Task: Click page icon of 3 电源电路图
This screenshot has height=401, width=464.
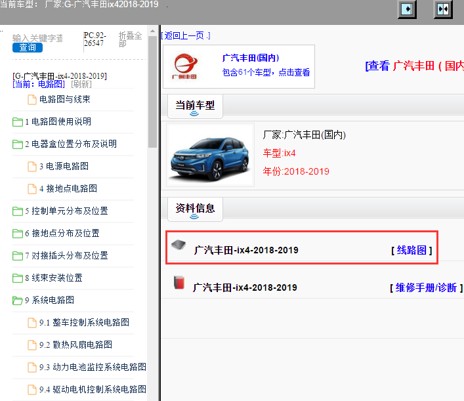Action: [32, 167]
